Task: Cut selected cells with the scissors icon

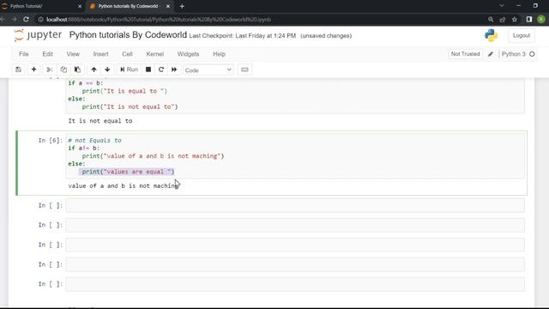Action: (x=50, y=70)
